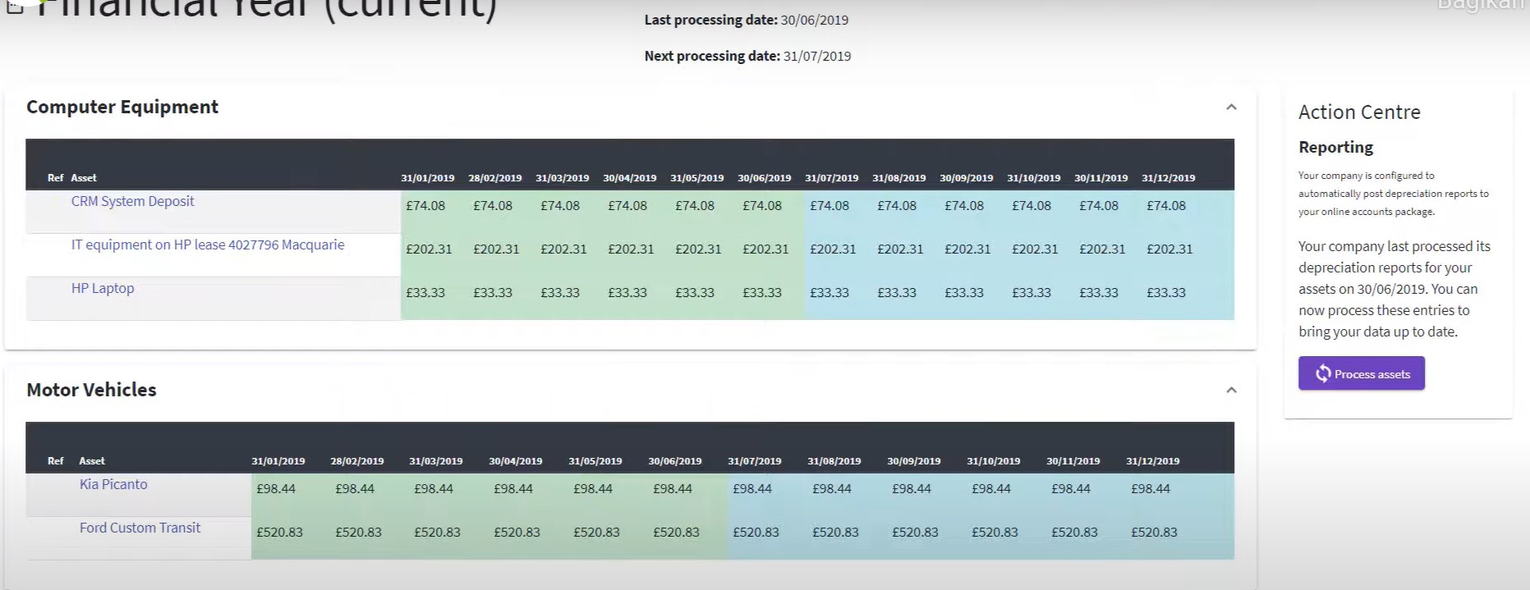The image size is (1530, 590).
Task: Click the Action Centre heading
Action: coord(1359,112)
